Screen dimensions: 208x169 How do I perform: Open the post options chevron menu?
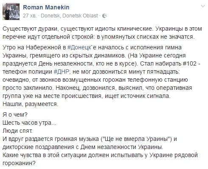[x=203, y=6]
